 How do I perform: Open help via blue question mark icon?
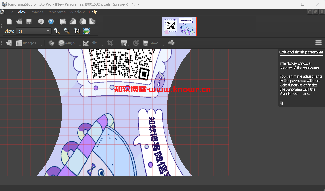pyautogui.click(x=51, y=22)
